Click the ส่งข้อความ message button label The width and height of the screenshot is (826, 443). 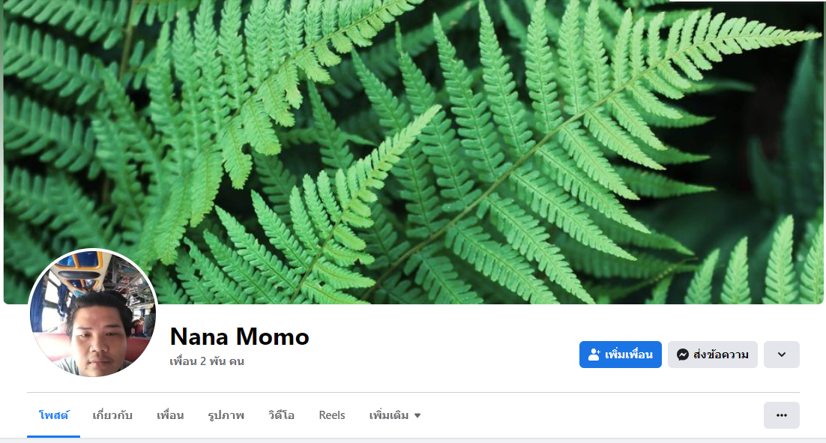(x=720, y=355)
